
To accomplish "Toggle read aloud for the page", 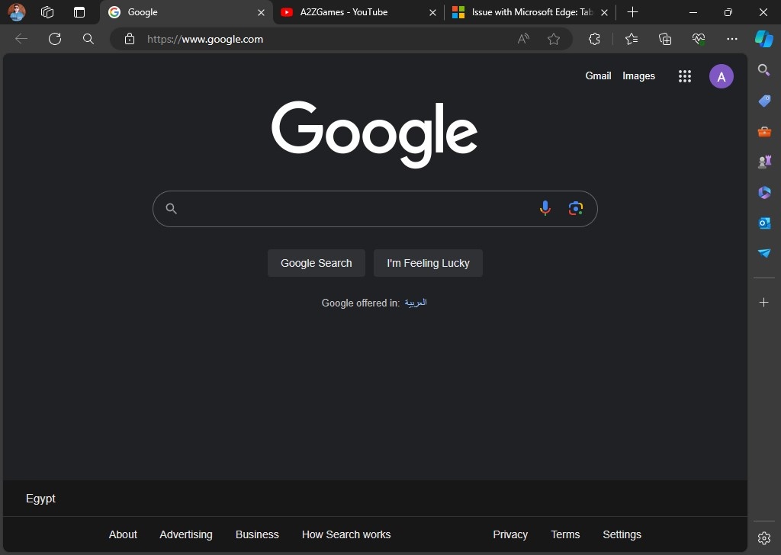I will pos(523,39).
